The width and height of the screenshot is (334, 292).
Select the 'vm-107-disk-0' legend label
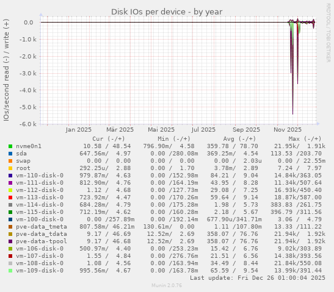(40, 256)
